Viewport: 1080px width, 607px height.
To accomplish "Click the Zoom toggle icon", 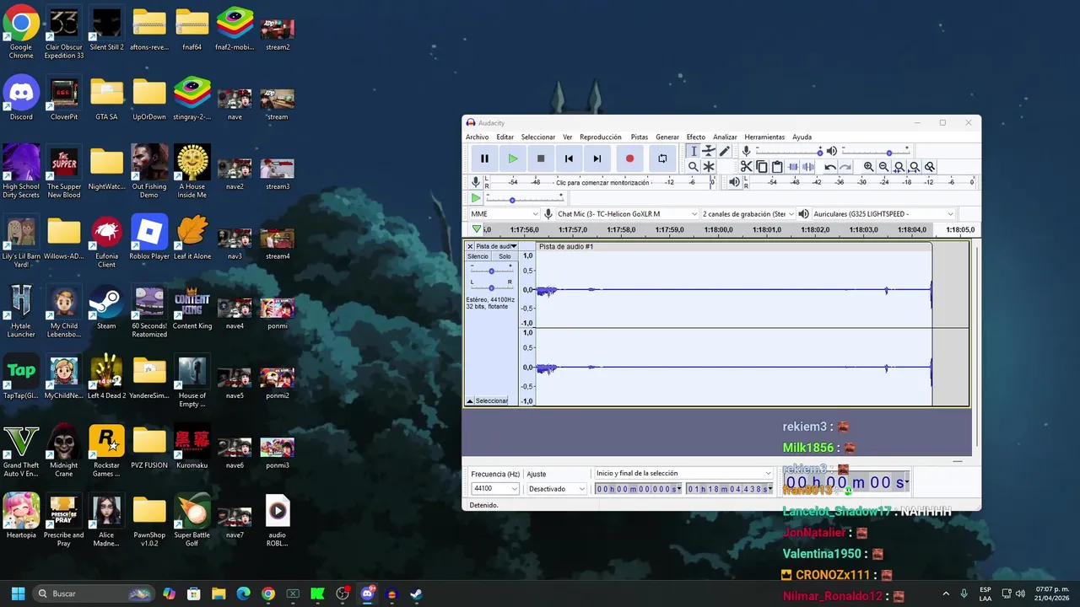I will (930, 167).
